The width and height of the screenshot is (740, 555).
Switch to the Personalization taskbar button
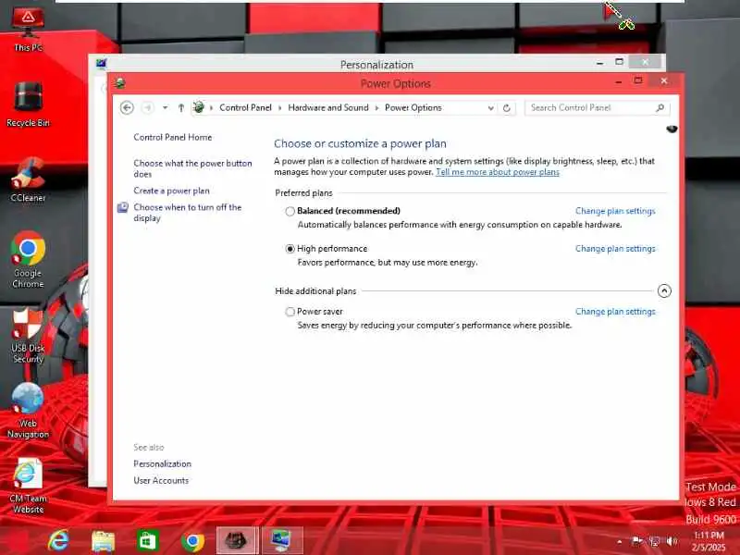(x=282, y=541)
